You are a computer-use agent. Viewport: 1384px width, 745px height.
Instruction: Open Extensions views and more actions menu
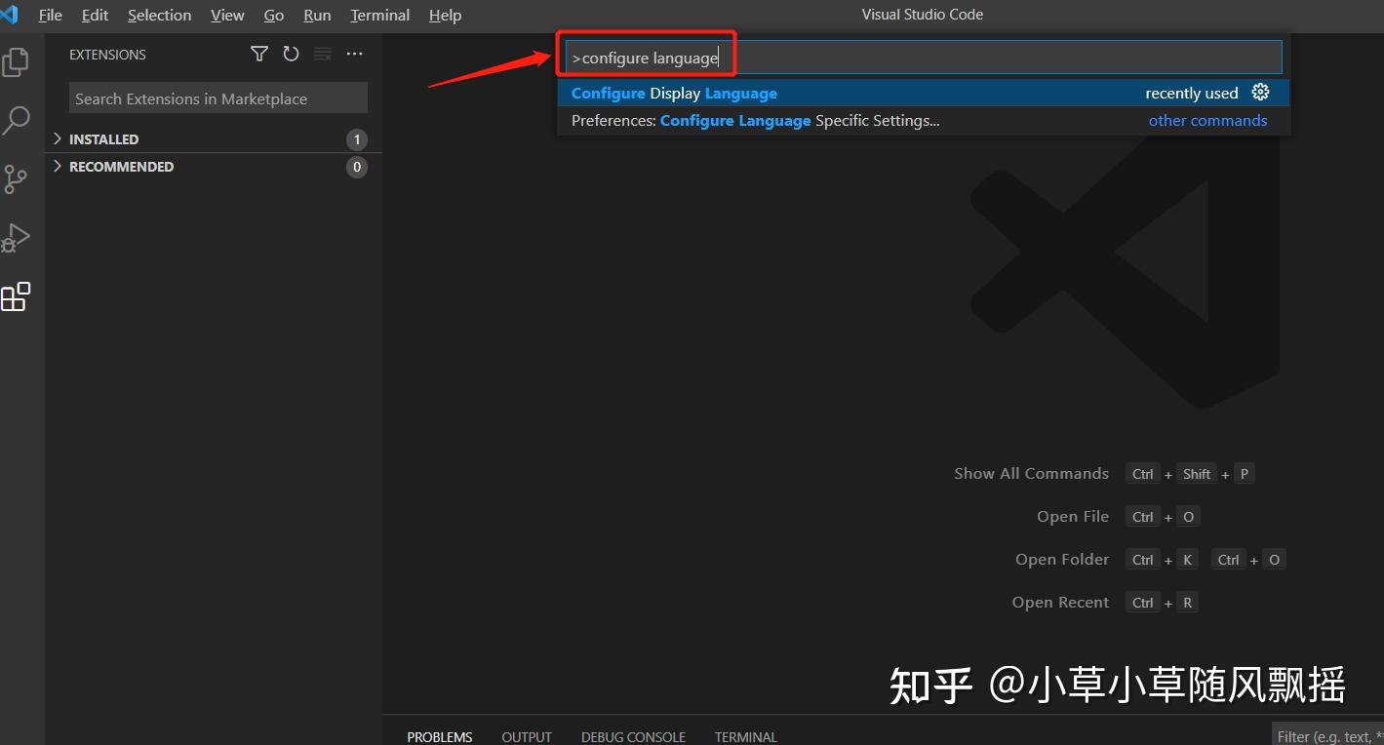354,55
